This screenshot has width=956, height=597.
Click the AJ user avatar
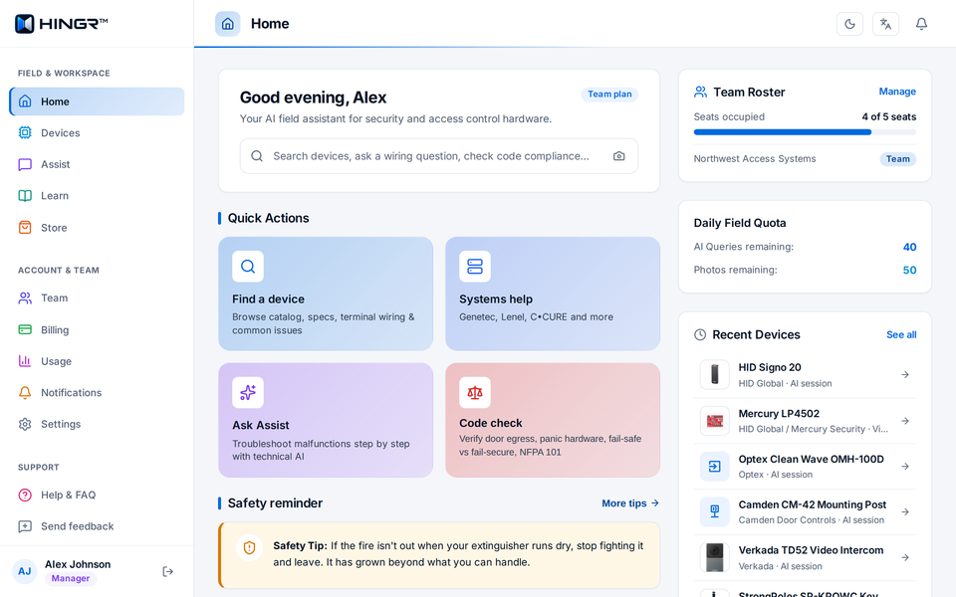(x=24, y=571)
